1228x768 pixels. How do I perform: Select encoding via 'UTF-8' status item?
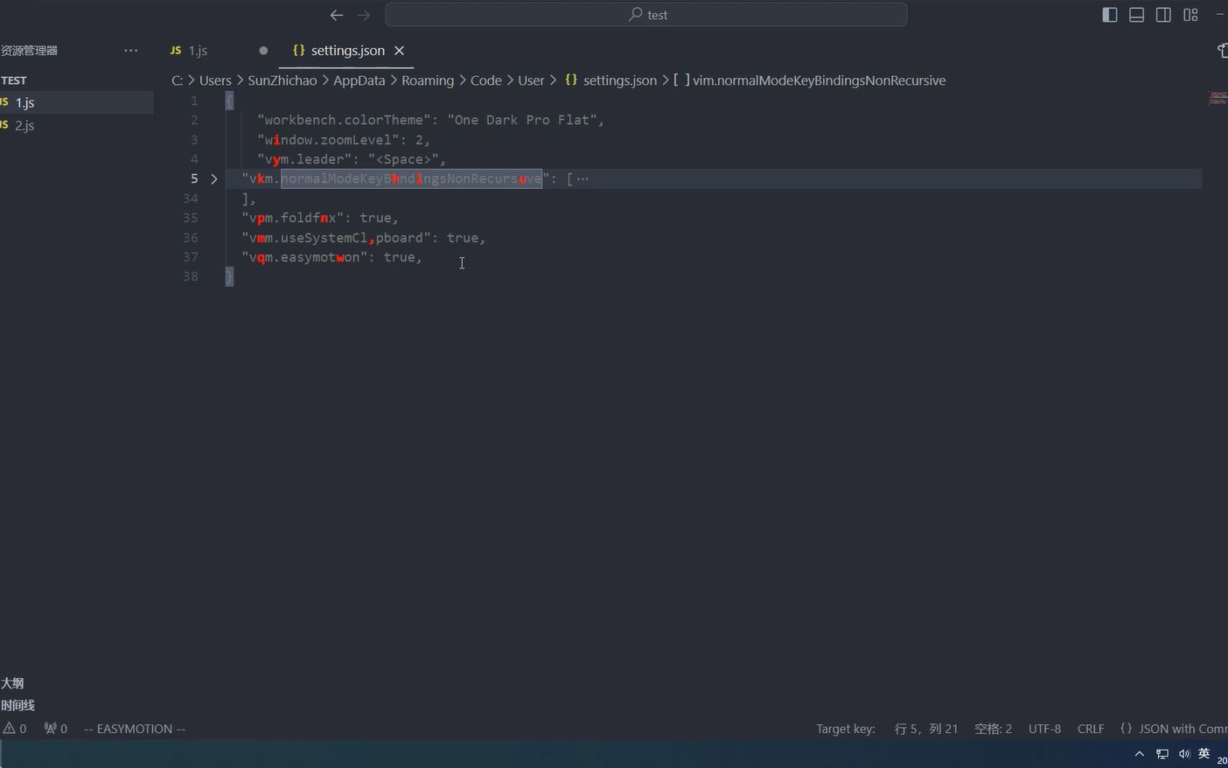pyautogui.click(x=1045, y=729)
